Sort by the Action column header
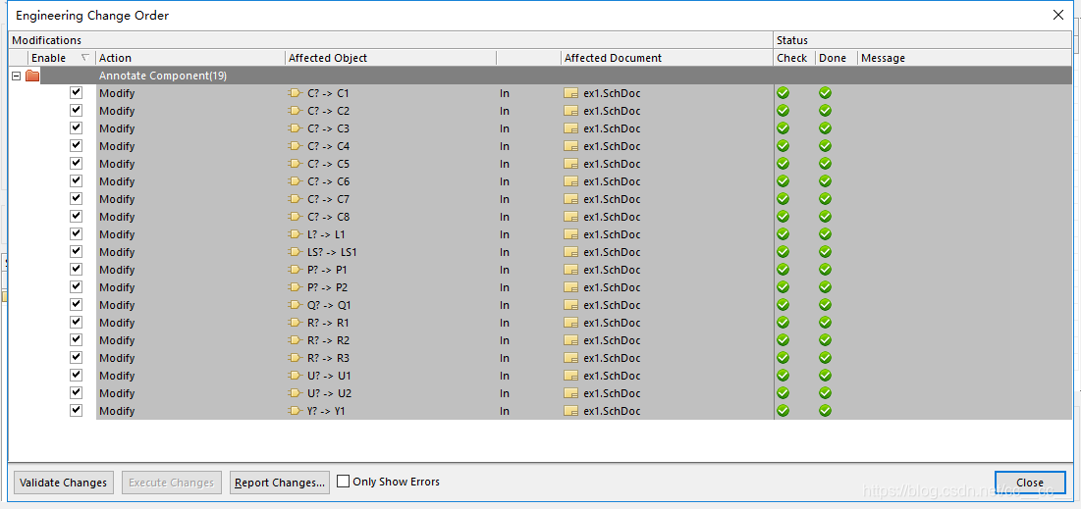 click(116, 58)
